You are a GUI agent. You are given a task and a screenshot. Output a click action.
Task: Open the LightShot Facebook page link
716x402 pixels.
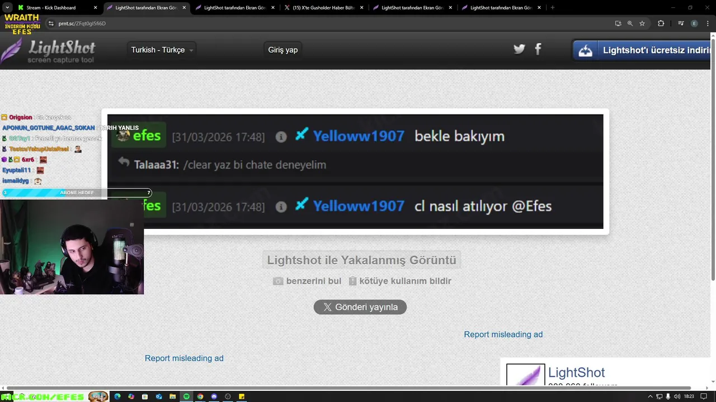576,372
